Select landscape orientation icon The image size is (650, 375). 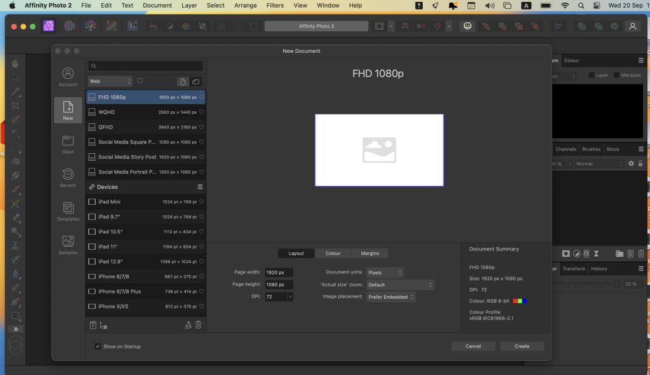click(196, 81)
